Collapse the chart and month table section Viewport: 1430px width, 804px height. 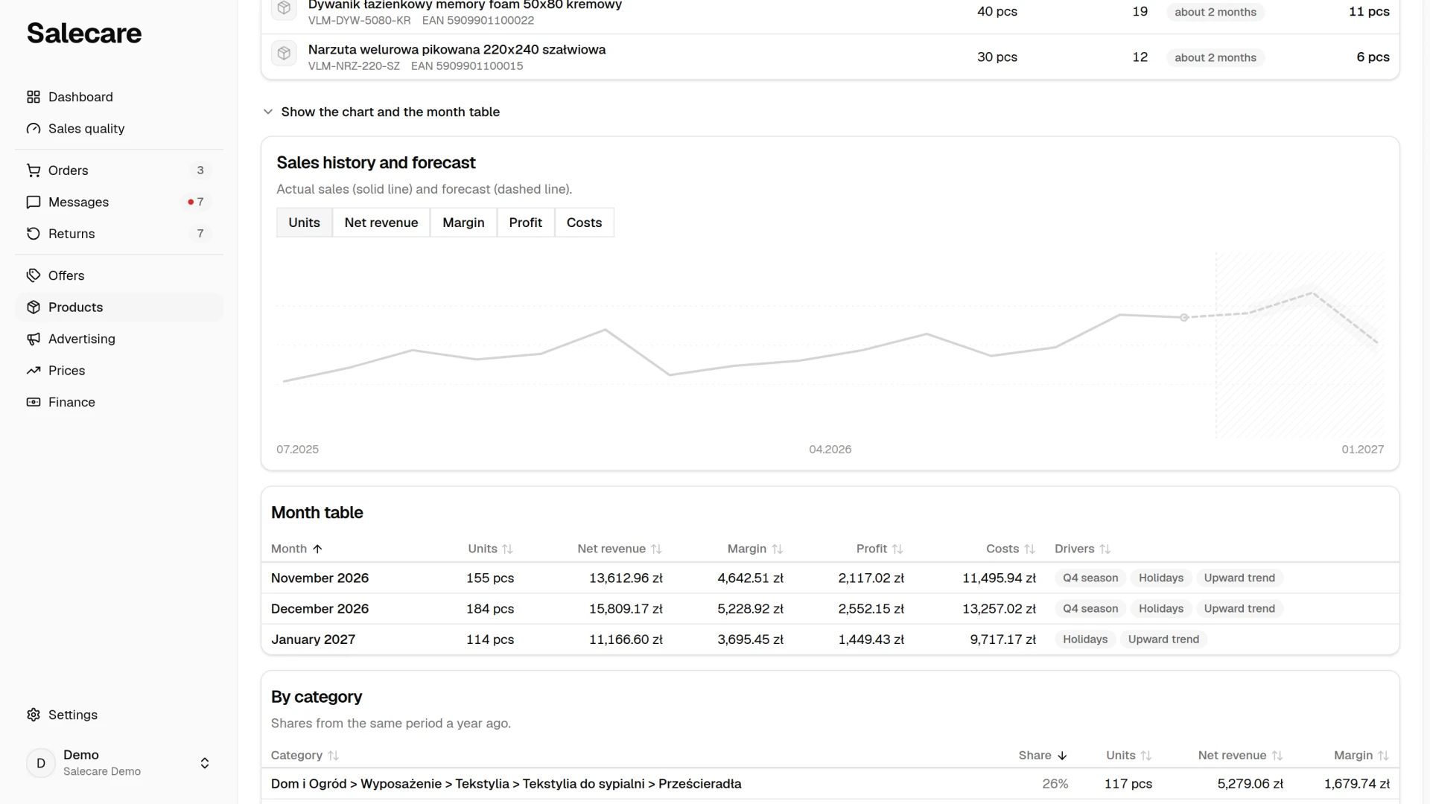[x=381, y=112]
